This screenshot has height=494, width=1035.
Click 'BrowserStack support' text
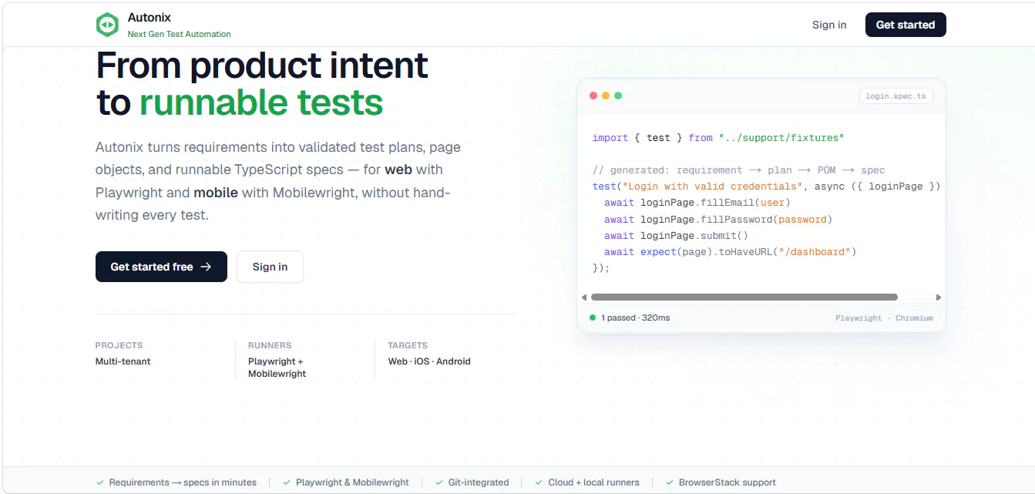[727, 482]
